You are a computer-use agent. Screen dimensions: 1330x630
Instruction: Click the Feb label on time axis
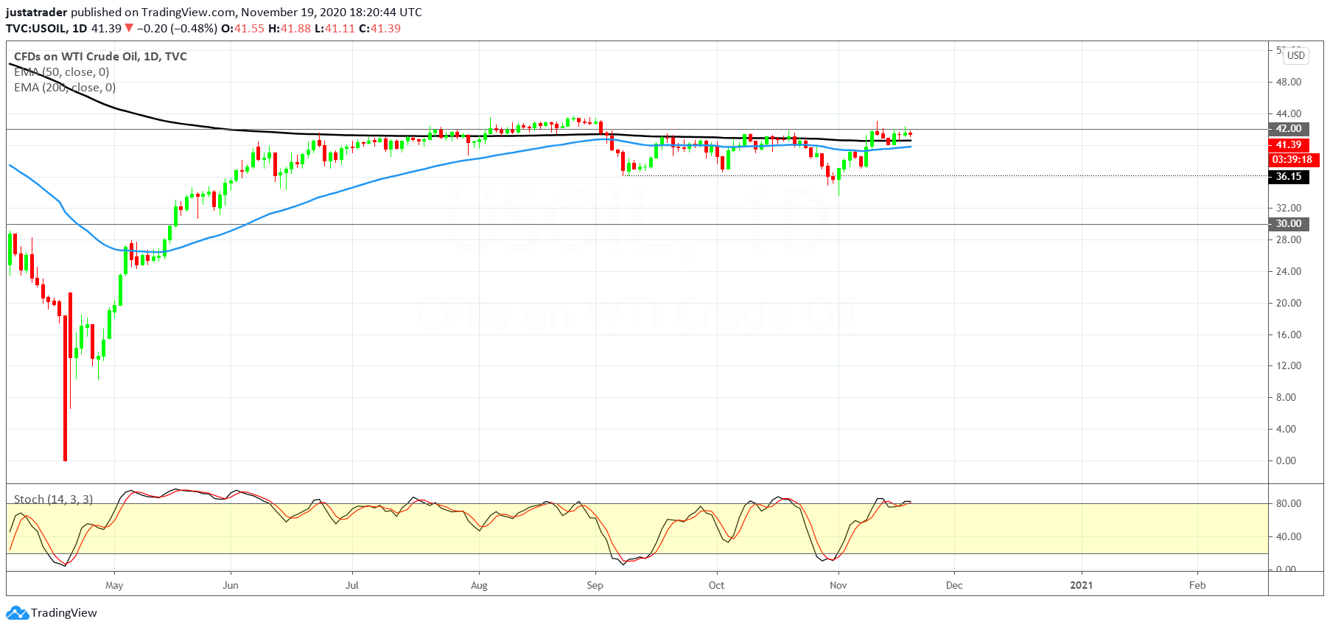[1197, 586]
